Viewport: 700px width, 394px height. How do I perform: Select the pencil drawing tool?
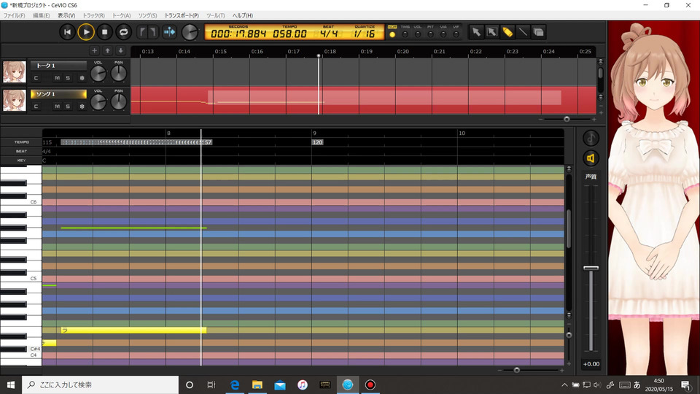(x=507, y=31)
